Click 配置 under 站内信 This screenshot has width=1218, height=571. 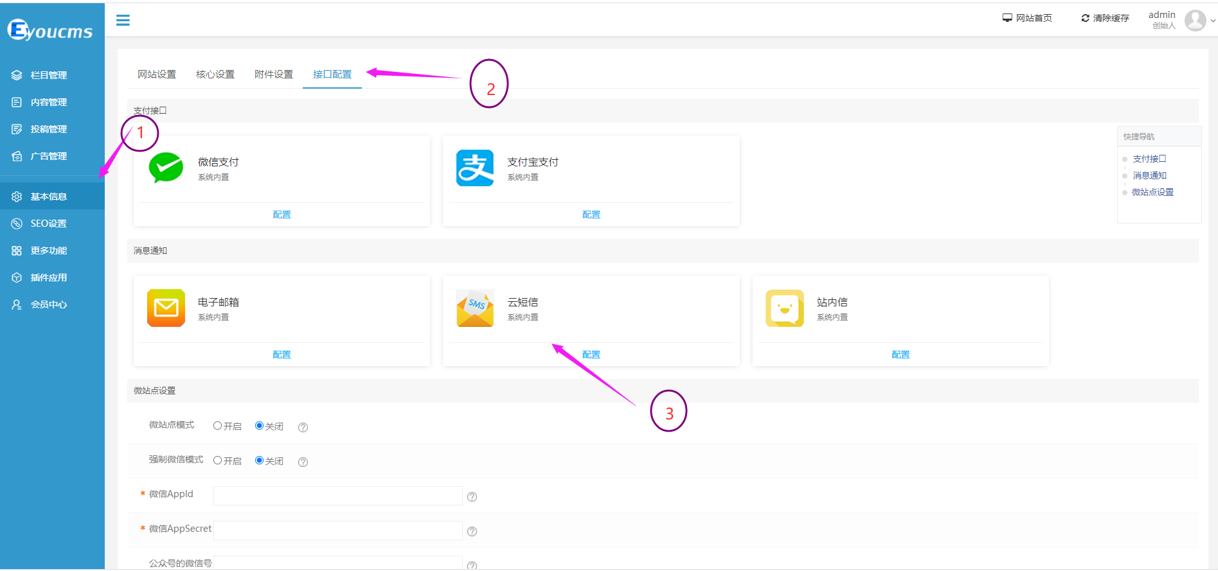click(x=900, y=355)
